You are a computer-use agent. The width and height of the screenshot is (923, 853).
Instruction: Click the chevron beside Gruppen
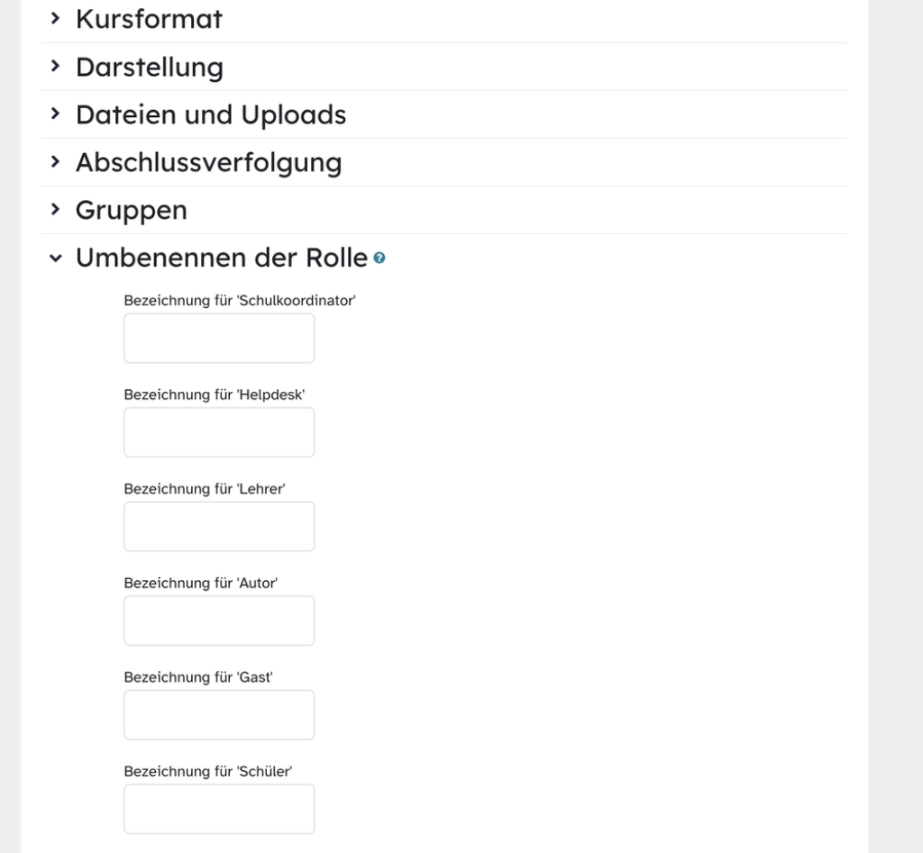(x=55, y=209)
